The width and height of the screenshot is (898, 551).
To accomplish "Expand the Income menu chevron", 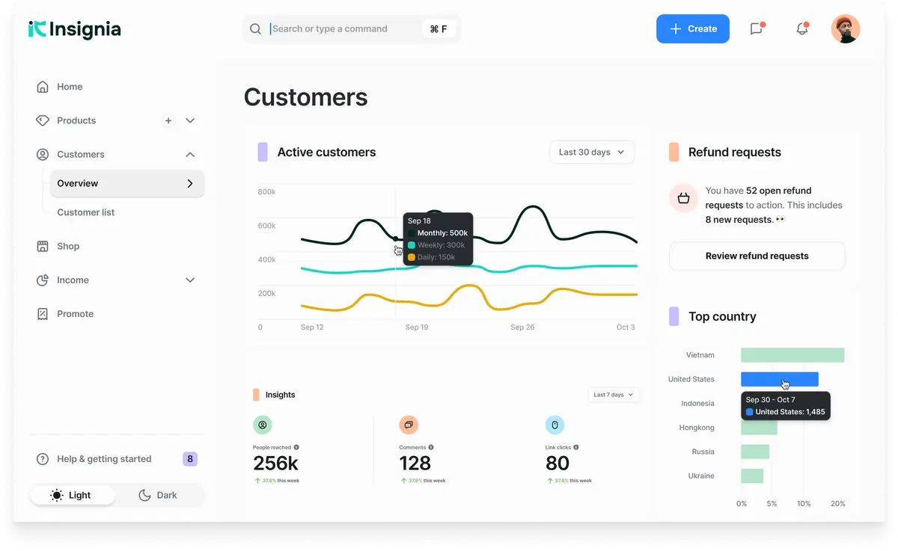I will pyautogui.click(x=190, y=280).
